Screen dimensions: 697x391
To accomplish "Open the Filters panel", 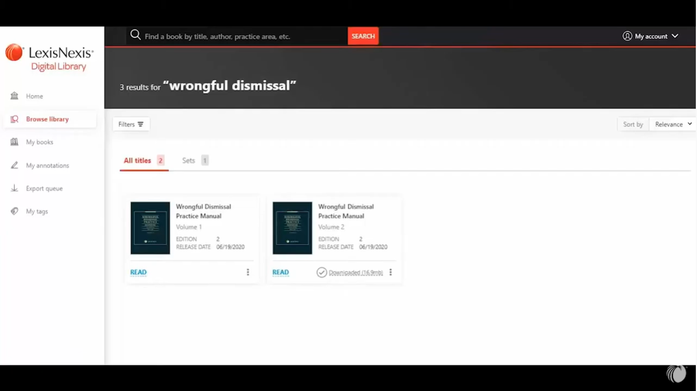I will [x=131, y=124].
